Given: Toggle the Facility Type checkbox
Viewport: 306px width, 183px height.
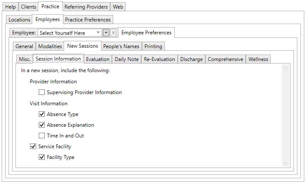Looking at the screenshot, I should [42, 157].
